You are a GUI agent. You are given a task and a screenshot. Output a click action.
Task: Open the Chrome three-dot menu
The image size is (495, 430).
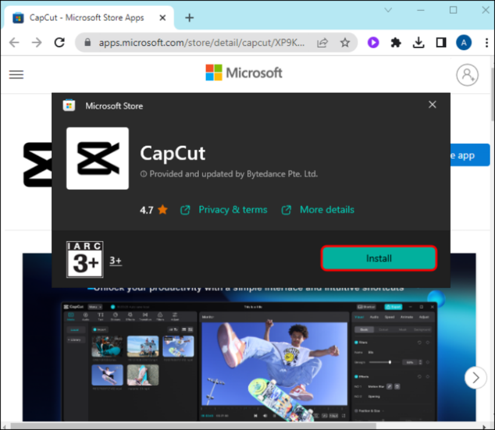[487, 42]
